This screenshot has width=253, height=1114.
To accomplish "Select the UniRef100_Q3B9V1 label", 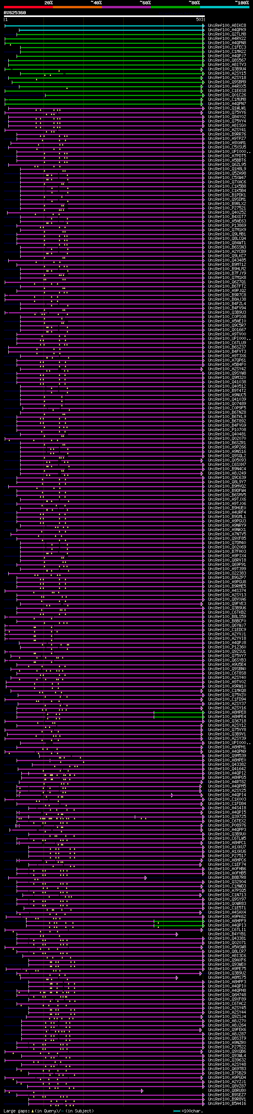I will click(x=227, y=734).
